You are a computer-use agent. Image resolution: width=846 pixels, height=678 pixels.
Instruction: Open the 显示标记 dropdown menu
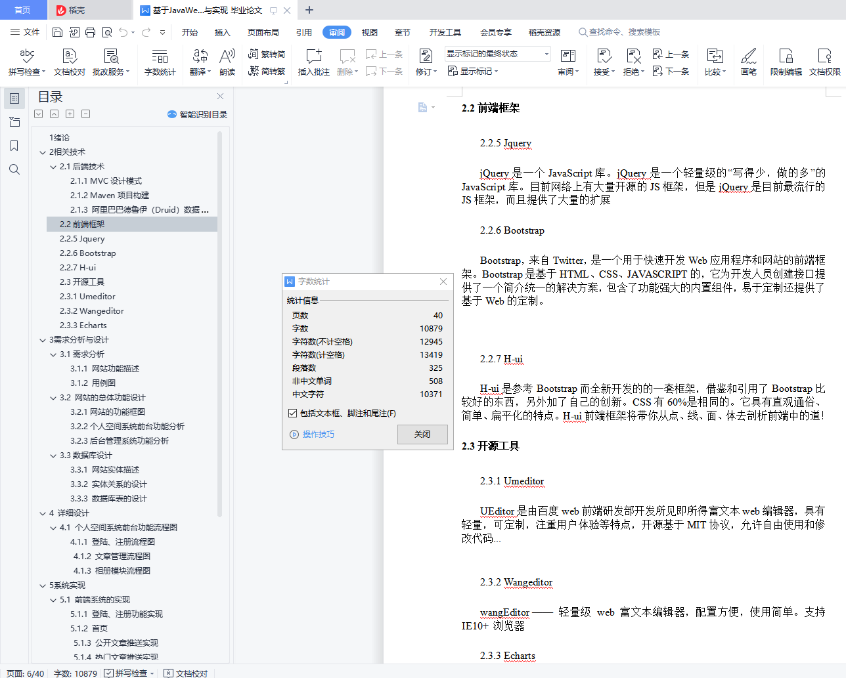(x=473, y=71)
